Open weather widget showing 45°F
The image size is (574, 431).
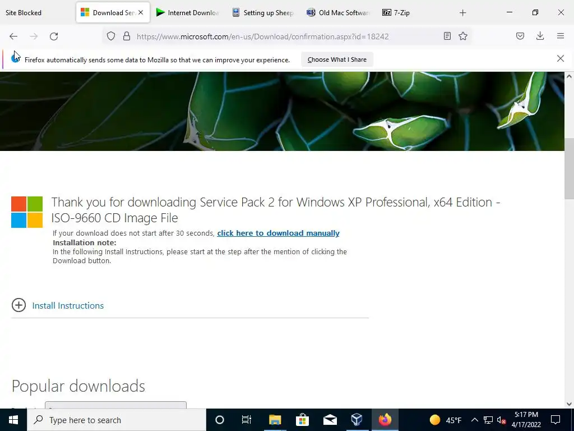click(446, 420)
